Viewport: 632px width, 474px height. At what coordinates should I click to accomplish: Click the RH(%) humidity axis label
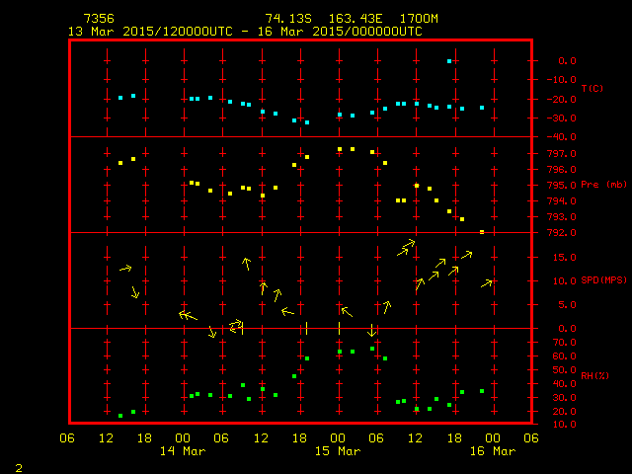591,376
